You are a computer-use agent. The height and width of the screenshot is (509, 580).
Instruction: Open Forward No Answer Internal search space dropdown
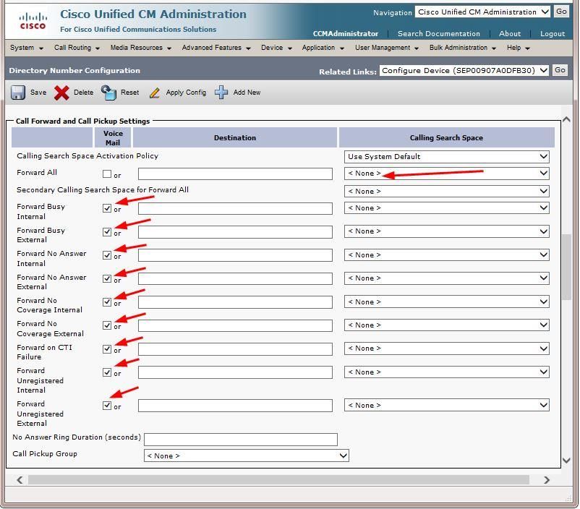coord(446,255)
